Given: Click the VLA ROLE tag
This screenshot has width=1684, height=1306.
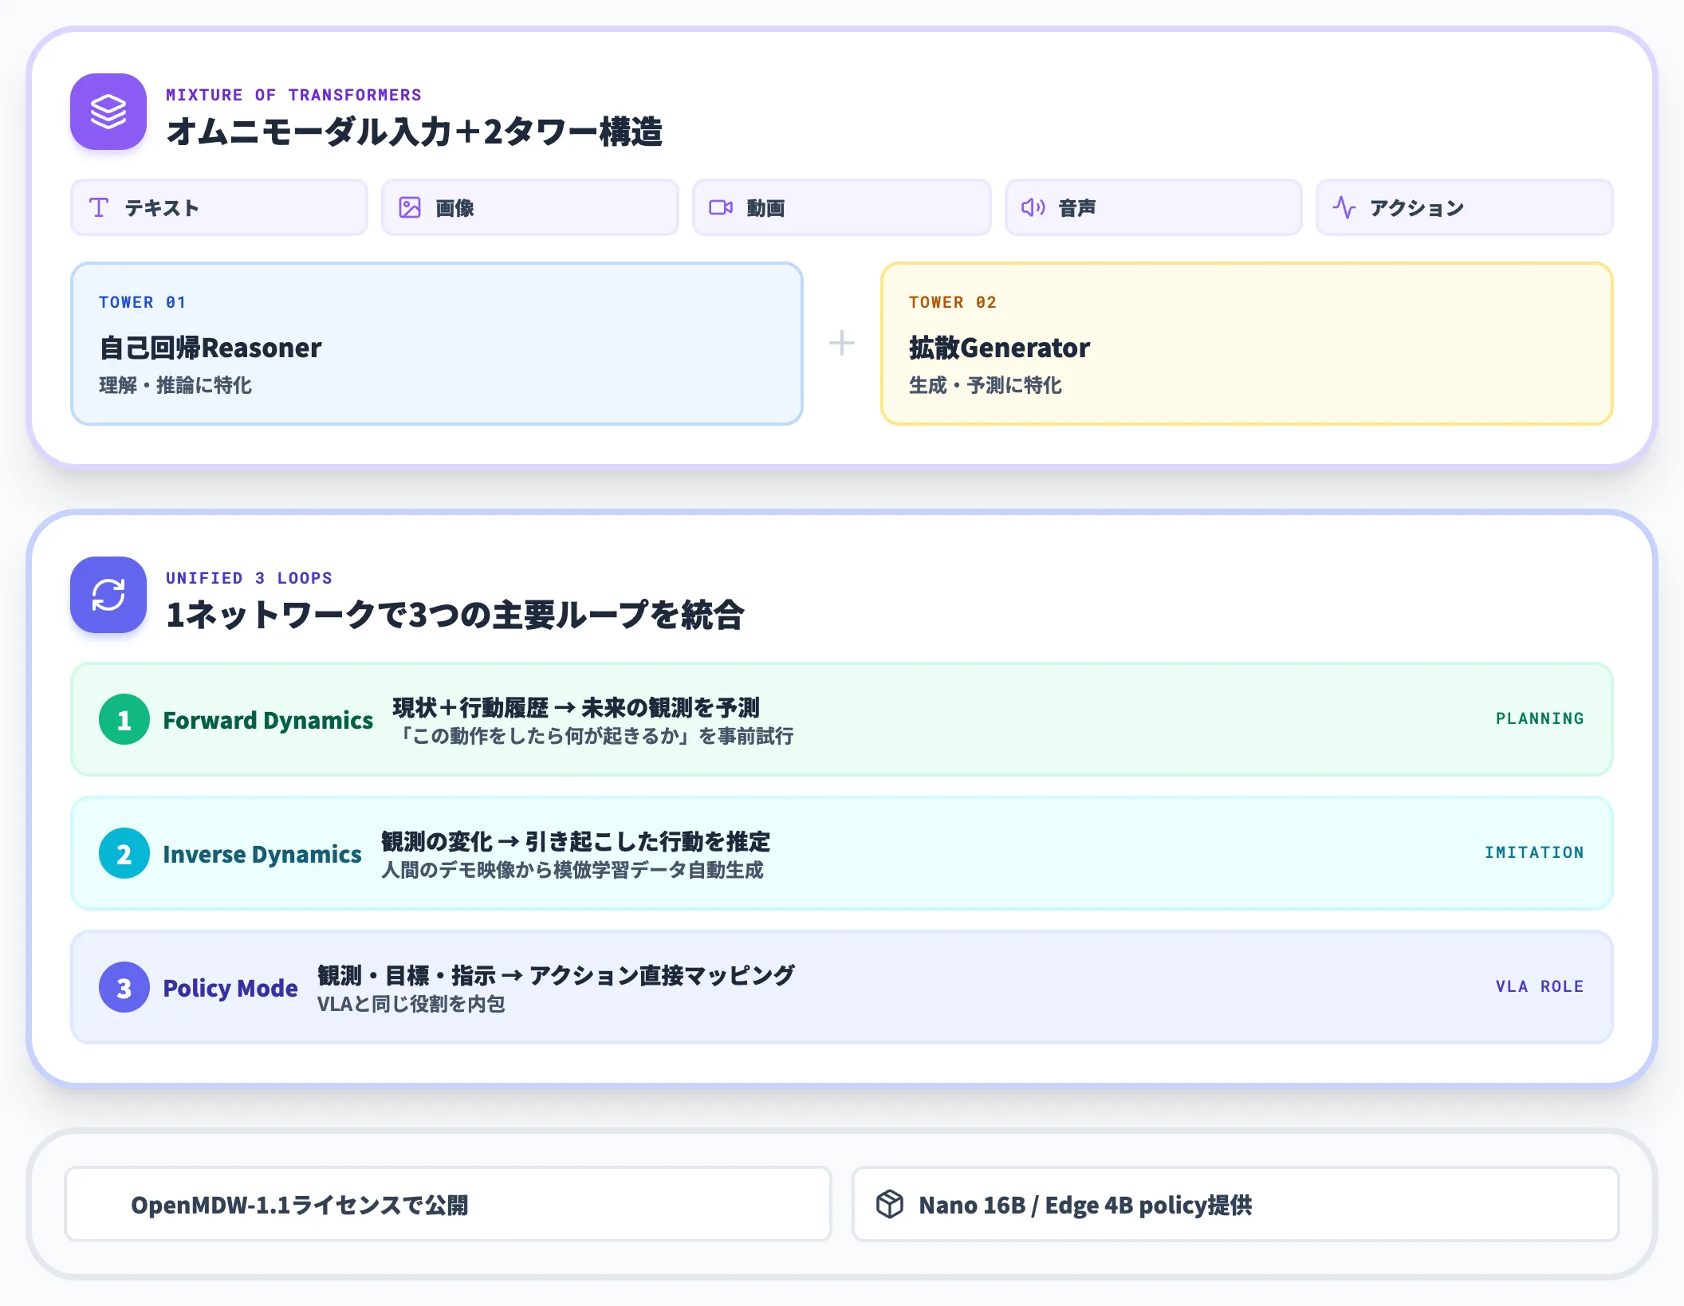Looking at the screenshot, I should 1540,986.
